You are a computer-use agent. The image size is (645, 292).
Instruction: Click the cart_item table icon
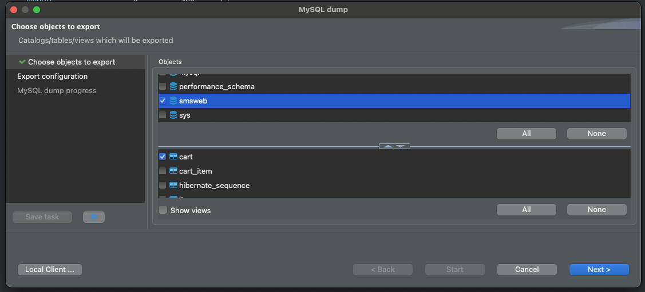(173, 171)
